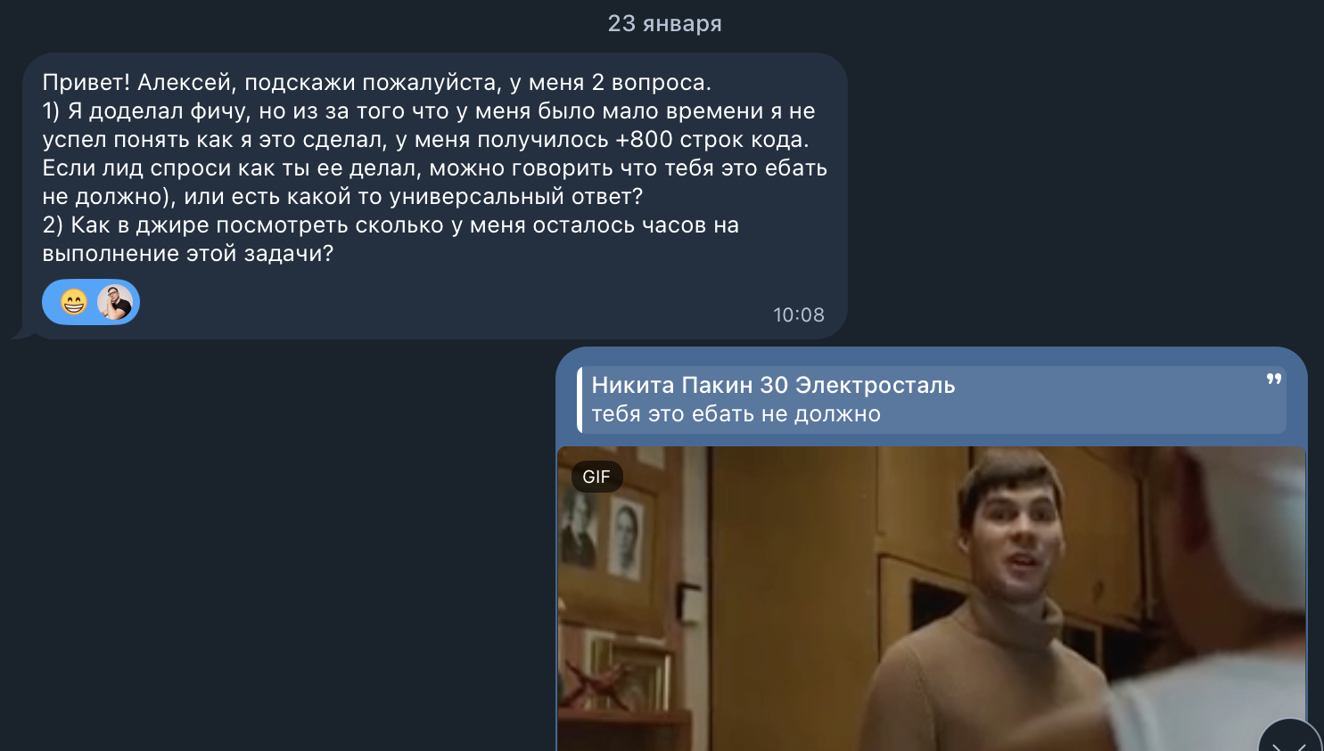Screen dimensions: 1324x751
Task: Click the line starting "Если лид спроси"
Action: click(x=435, y=168)
